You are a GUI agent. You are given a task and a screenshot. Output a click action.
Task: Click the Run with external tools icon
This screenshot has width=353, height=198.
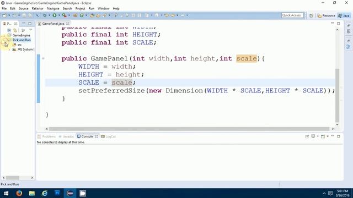click(65, 15)
